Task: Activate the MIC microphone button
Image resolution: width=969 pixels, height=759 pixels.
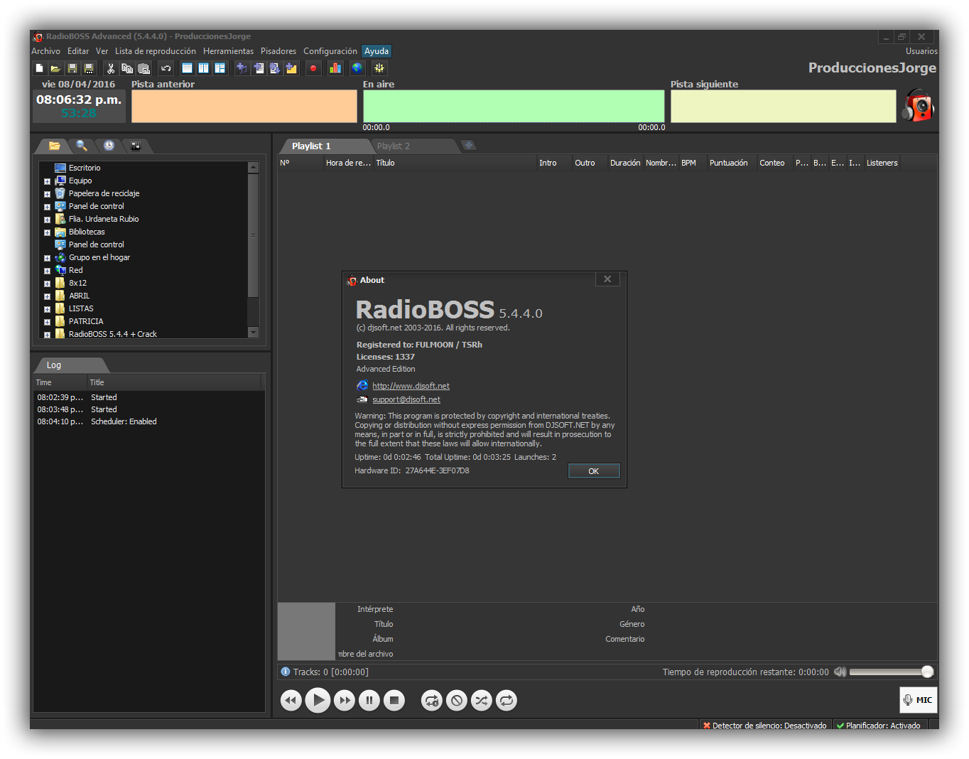Action: coord(918,700)
